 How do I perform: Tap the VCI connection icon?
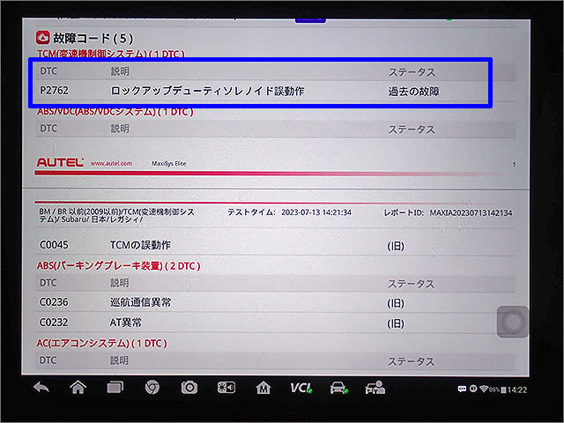click(301, 388)
